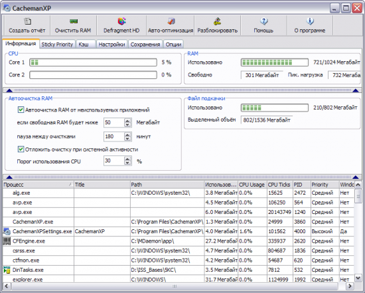Sort by the Path column header
Viewport: 365px width, 293px height.
pos(167,185)
